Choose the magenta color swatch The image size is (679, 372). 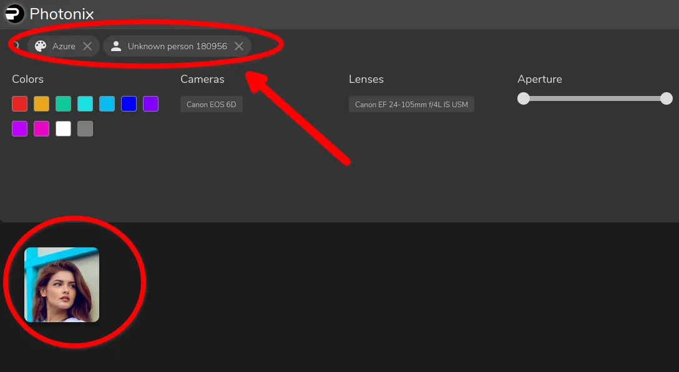pos(42,129)
